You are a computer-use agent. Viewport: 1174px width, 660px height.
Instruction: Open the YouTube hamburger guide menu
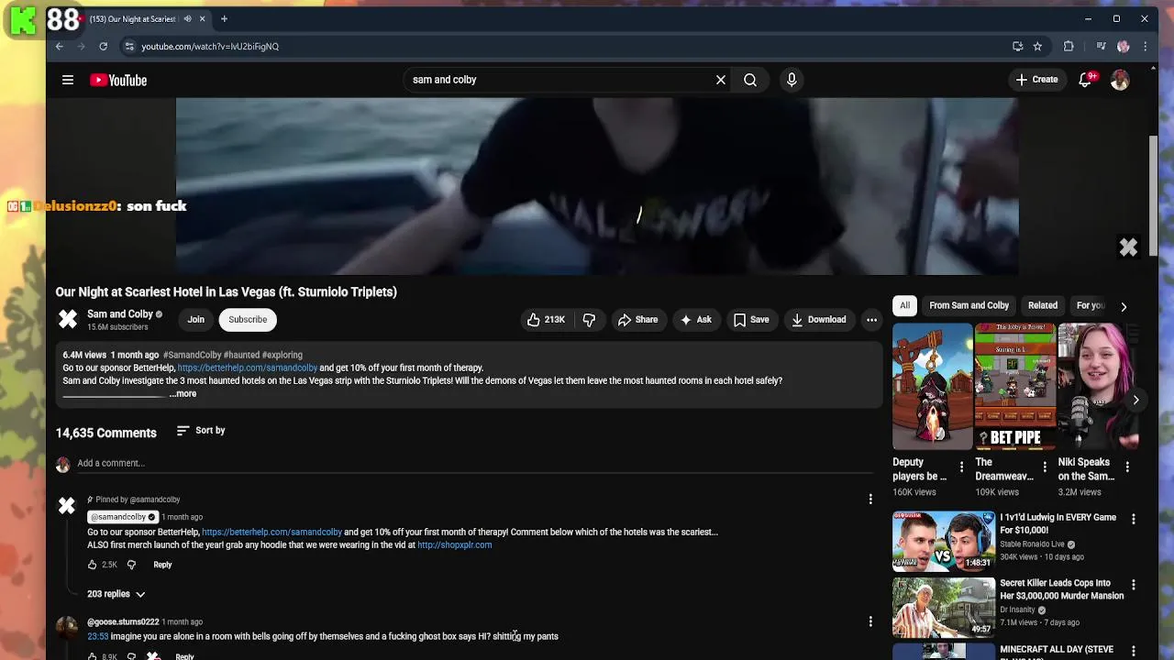click(68, 80)
